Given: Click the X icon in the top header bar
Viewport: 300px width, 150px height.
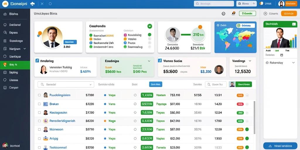Looking at the screenshot, I should pos(42,4).
